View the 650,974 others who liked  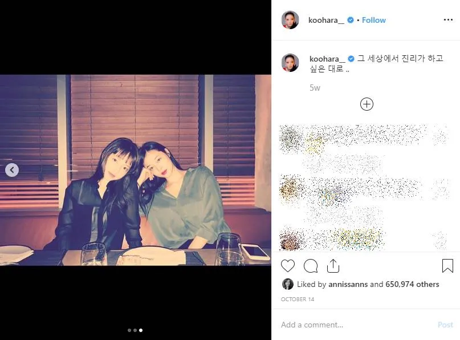412,284
